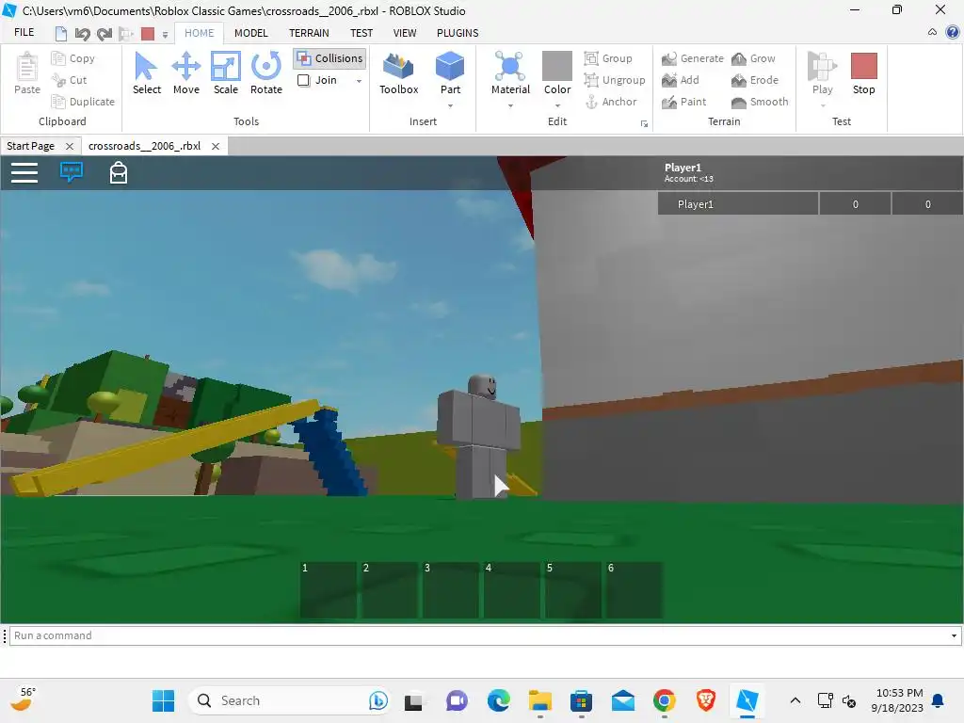This screenshot has height=723, width=964.
Task: Close the crossroads__2006_.rbxl tab
Action: pyautogui.click(x=216, y=146)
